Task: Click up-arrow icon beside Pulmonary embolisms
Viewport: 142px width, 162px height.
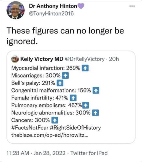Action: pos(86,105)
